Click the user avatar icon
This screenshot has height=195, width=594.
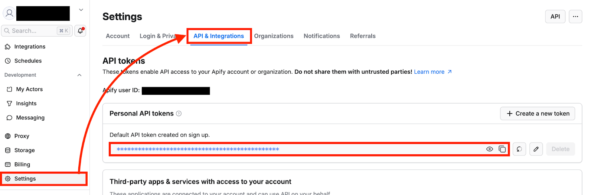pos(9,13)
